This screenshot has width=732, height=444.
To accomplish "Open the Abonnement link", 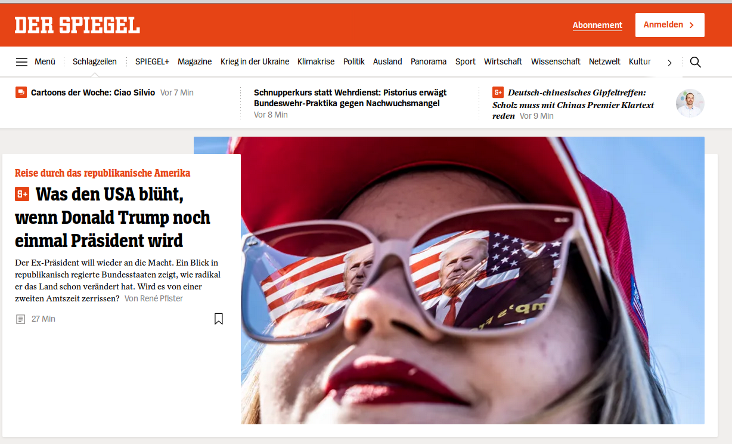I will click(597, 25).
